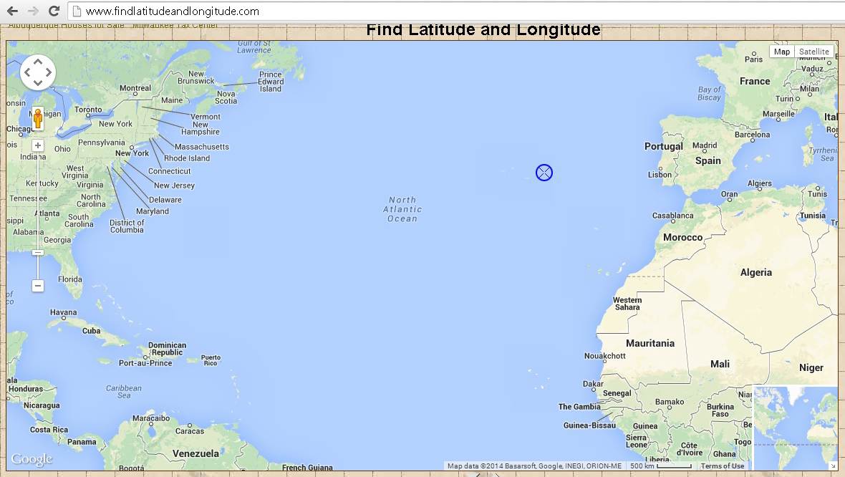The width and height of the screenshot is (845, 477).
Task: Click the 500 km scale control
Action: (x=661, y=466)
